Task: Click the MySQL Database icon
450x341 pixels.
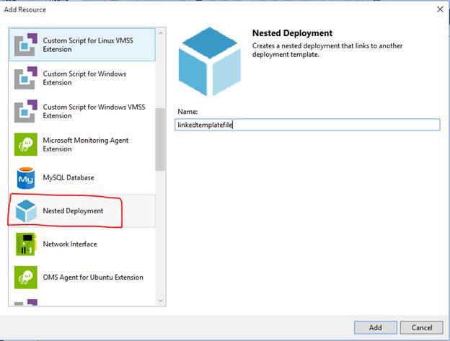Action: [26, 178]
